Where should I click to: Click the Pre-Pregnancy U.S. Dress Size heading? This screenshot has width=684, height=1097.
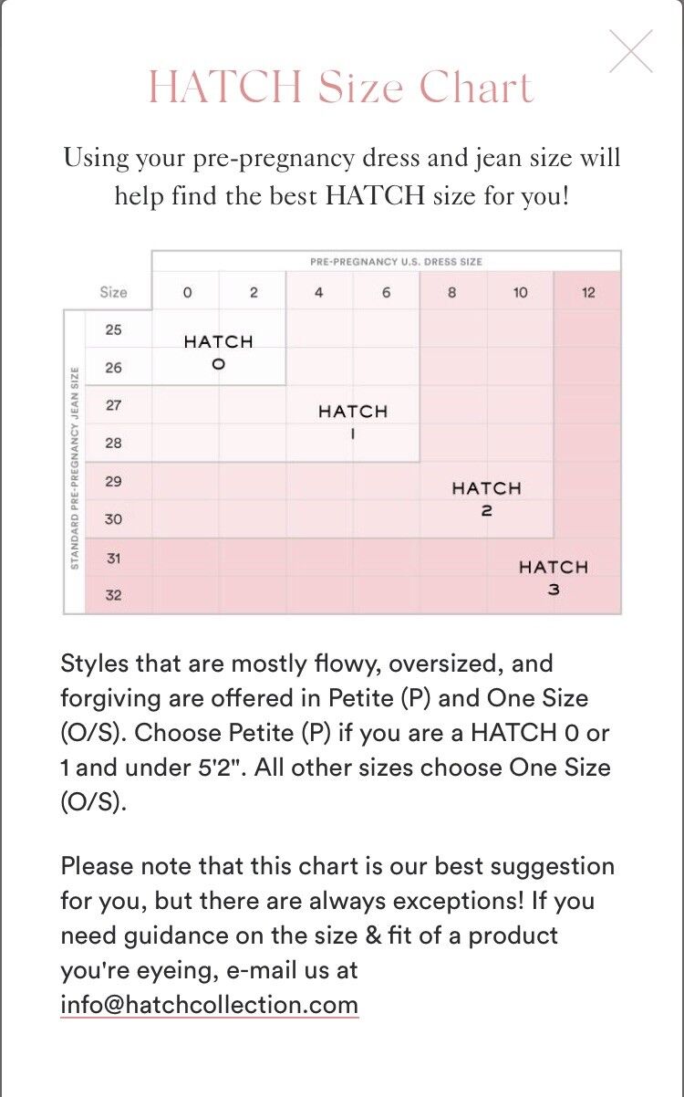(396, 261)
